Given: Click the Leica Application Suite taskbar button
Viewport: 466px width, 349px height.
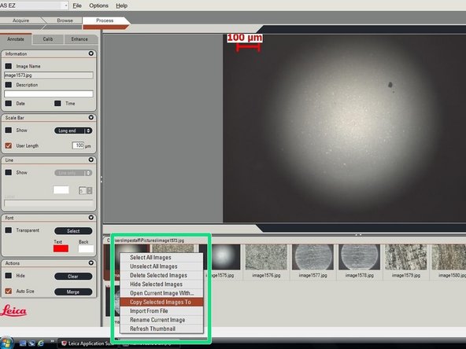Looking at the screenshot, I should click(87, 343).
